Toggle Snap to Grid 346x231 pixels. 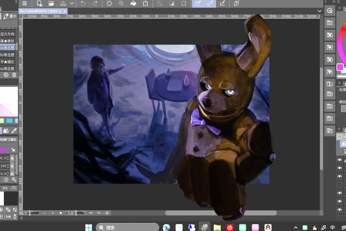[x=222, y=3]
